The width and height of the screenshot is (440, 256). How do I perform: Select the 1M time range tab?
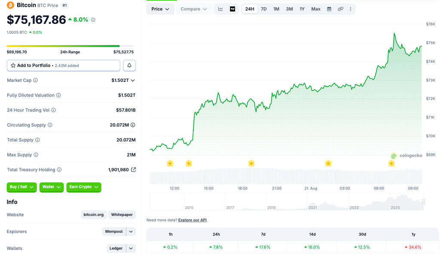tap(276, 9)
